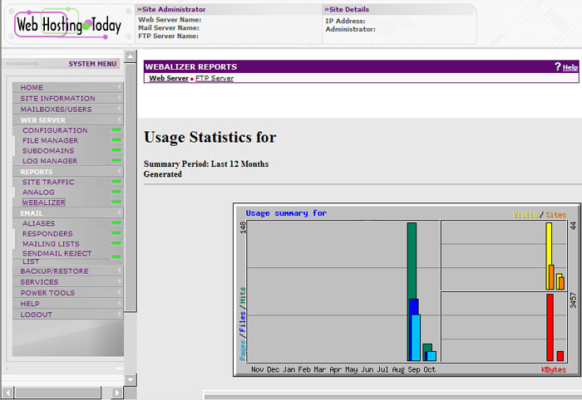The height and width of the screenshot is (400, 582).
Task: Open Site Traffic in the system menu
Action: (48, 182)
